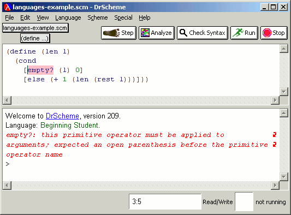Open the Scheme menu

98,17
